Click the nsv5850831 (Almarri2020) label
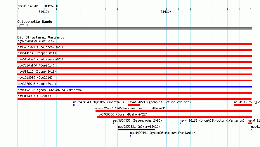Screen dimensions: 260x147 139,127
